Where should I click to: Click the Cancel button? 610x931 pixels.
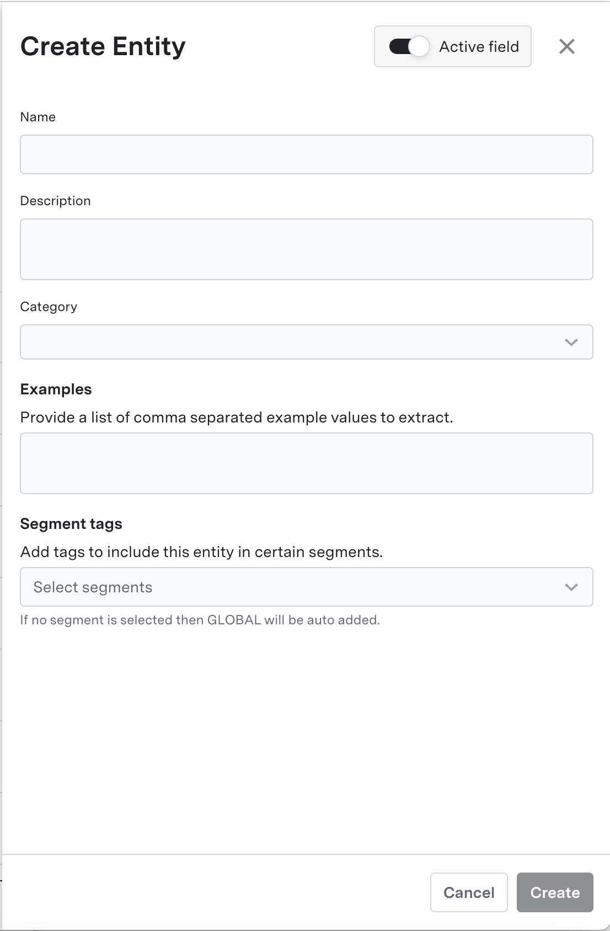(x=468, y=892)
